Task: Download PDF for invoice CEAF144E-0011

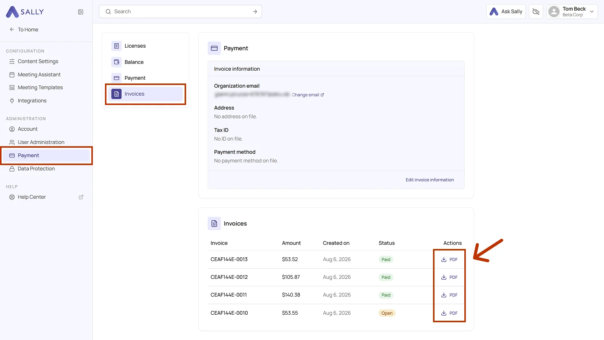Action: coord(449,295)
